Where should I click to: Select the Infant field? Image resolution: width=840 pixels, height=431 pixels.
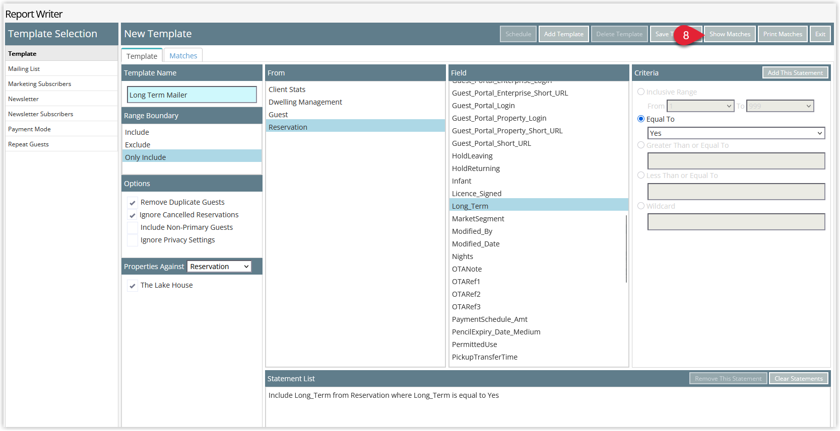pyautogui.click(x=538, y=181)
